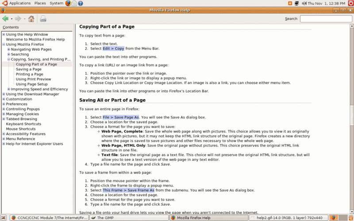Click the content pane vertical scrollbar thumb
This screenshot has height=221, width=354.
[x=352, y=115]
